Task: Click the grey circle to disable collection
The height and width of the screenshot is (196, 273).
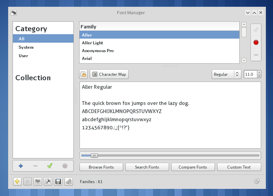Action: pyautogui.click(x=65, y=166)
